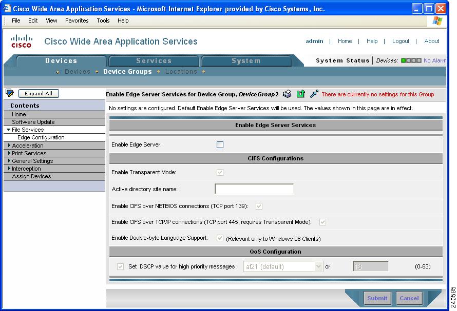
Task: Select the Device Groups sub-tab
Action: [127, 72]
